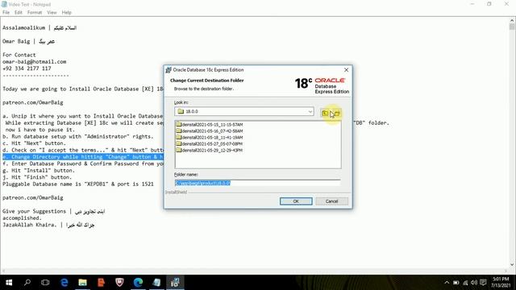
Task: Click 'c. Hit "Next" button.' line in Notepad
Action: [34, 143]
